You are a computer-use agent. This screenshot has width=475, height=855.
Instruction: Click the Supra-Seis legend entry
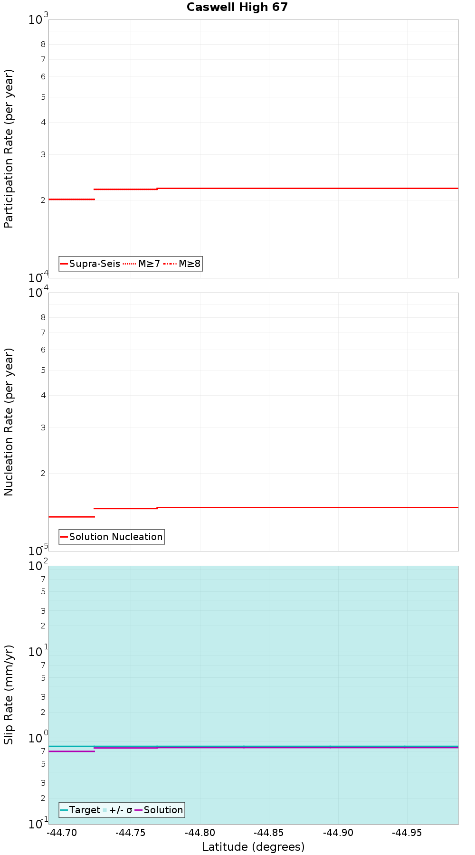[x=90, y=264]
